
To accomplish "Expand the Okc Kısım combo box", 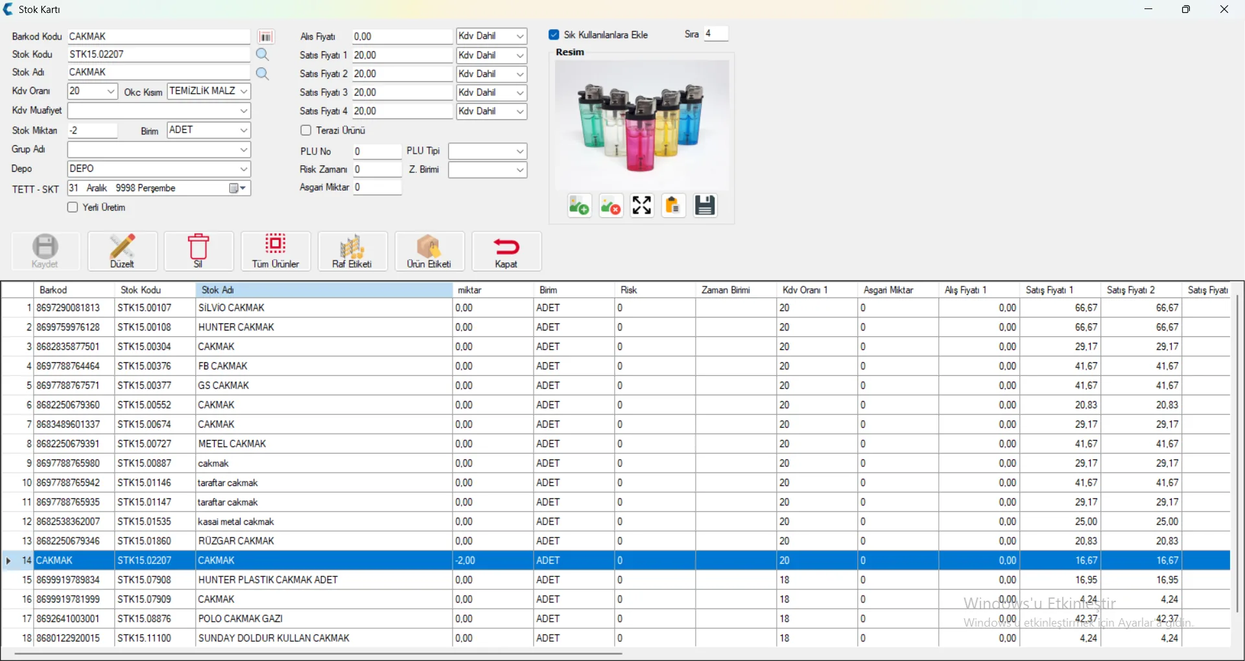I will [x=244, y=91].
